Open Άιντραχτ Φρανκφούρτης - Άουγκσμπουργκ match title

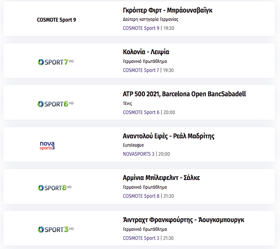coord(183,220)
